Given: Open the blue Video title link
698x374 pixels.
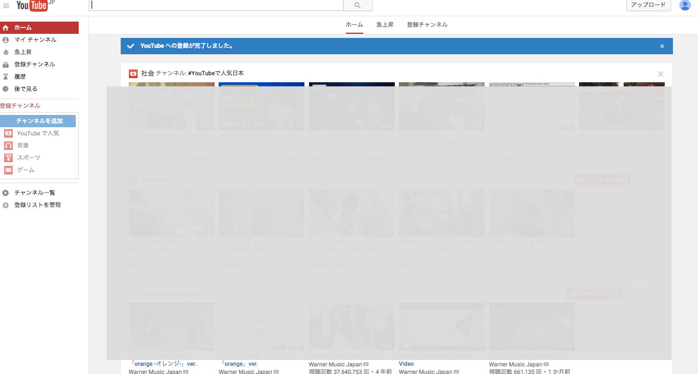Looking at the screenshot, I should (x=406, y=363).
